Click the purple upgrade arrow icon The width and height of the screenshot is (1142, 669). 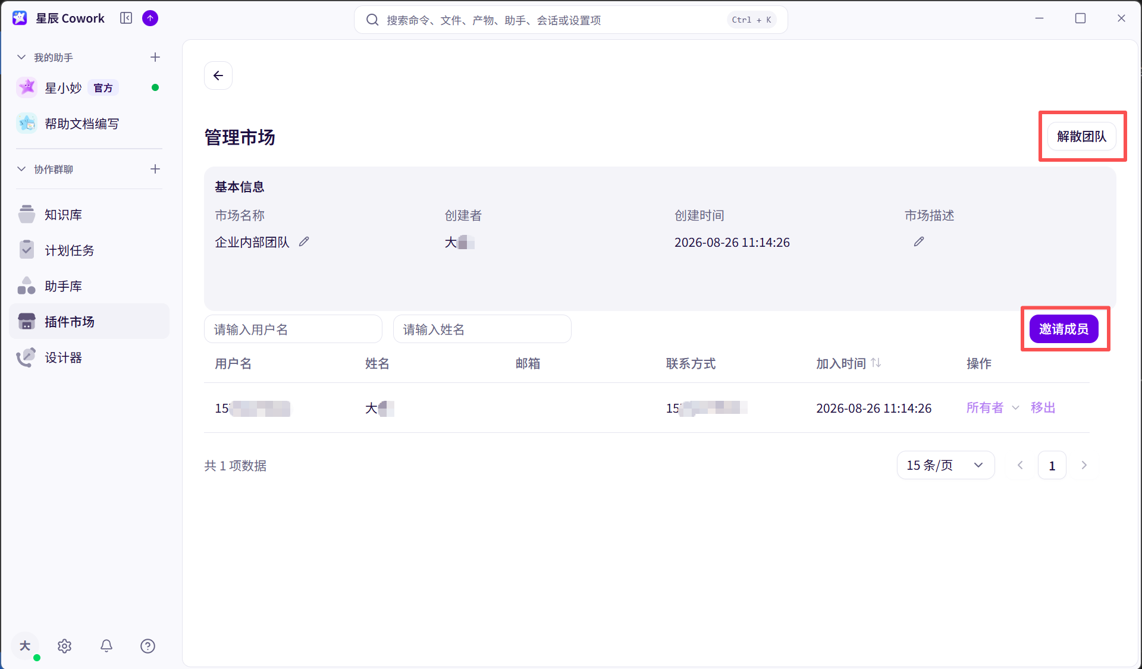tap(150, 18)
